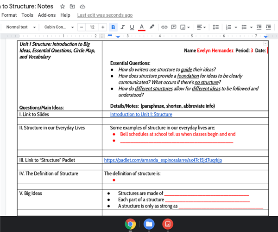
Task: Expand the insert image dropdown arrow
Action: (189, 27)
